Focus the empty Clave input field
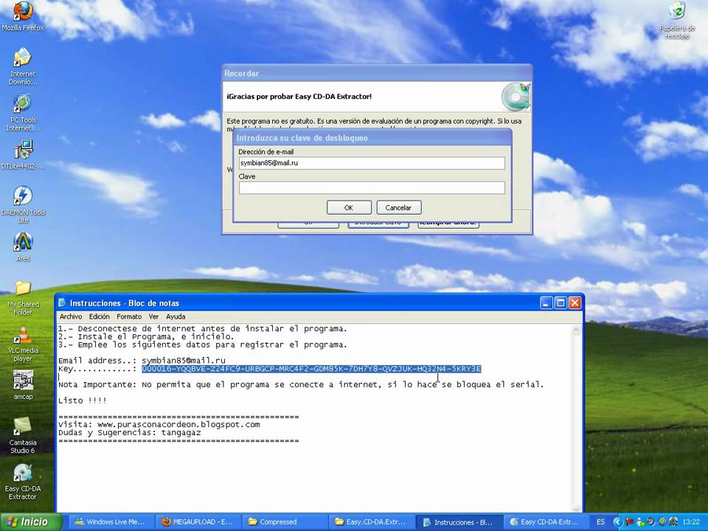 pos(372,188)
